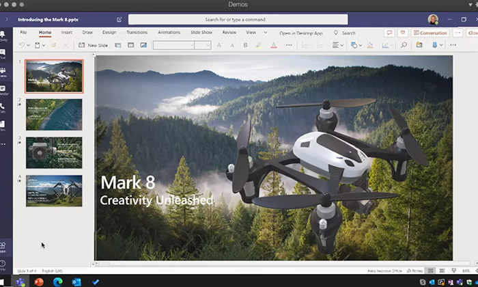478x287 pixels.
Task: Switch to the Design tab
Action: [109, 32]
